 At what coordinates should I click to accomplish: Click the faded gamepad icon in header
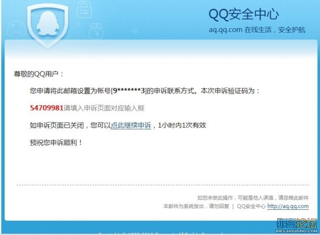16,29
